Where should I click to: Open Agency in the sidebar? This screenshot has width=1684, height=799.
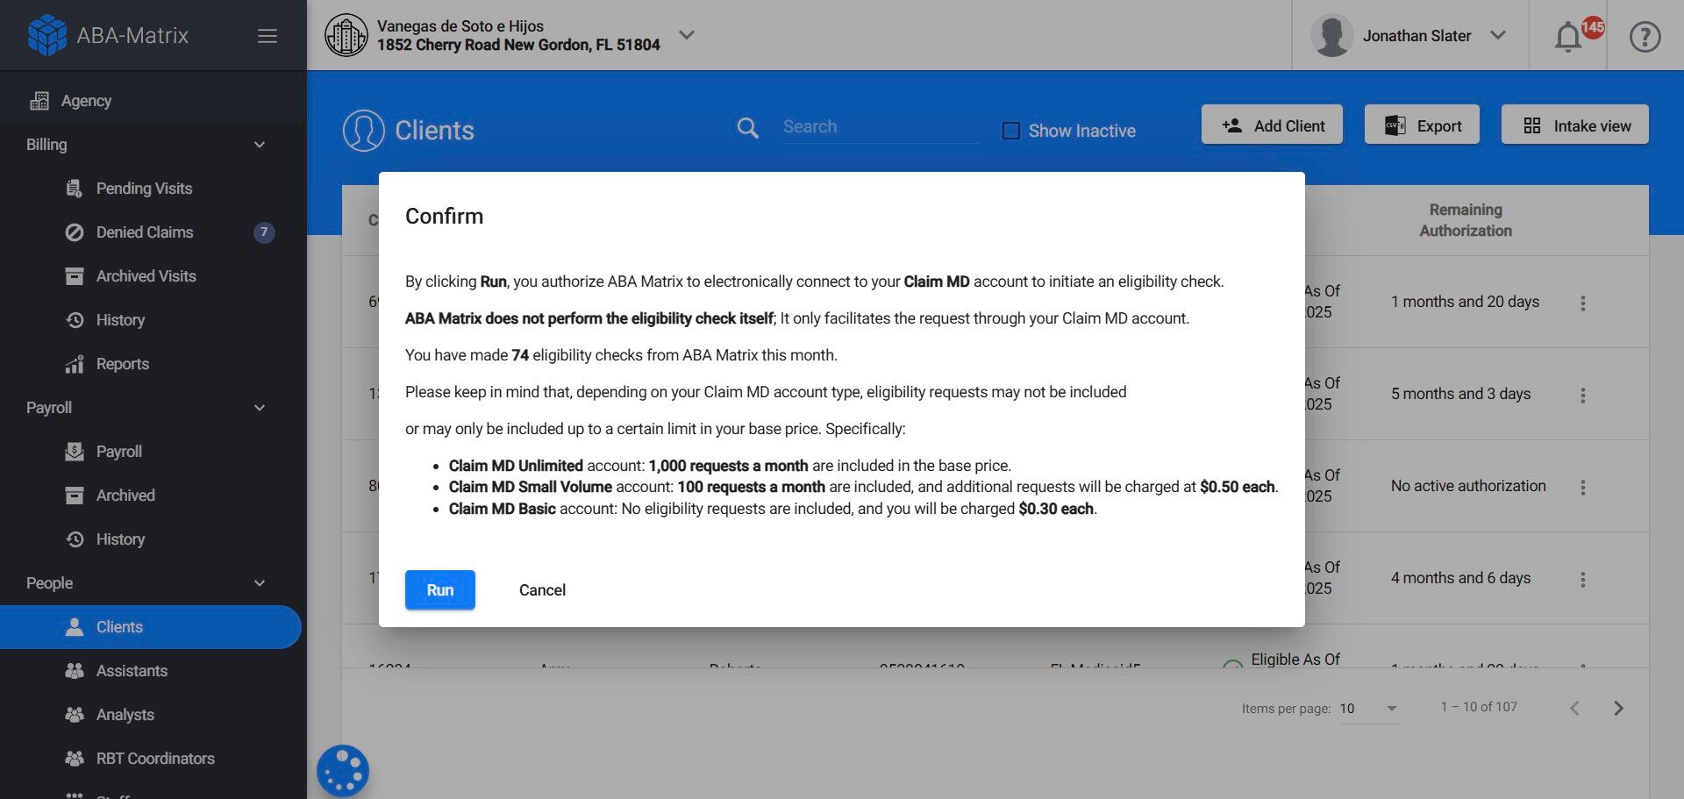pos(86,101)
